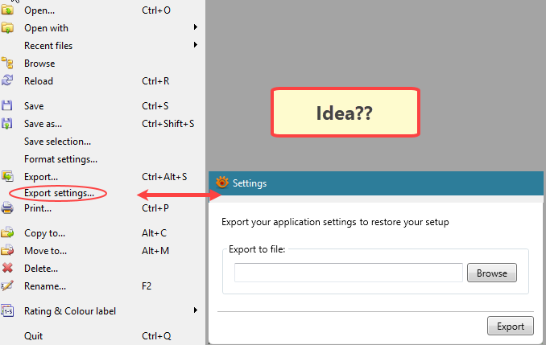The width and height of the screenshot is (546, 345).
Task: Expand the Rating & Colour label submenu
Action: 196,310
